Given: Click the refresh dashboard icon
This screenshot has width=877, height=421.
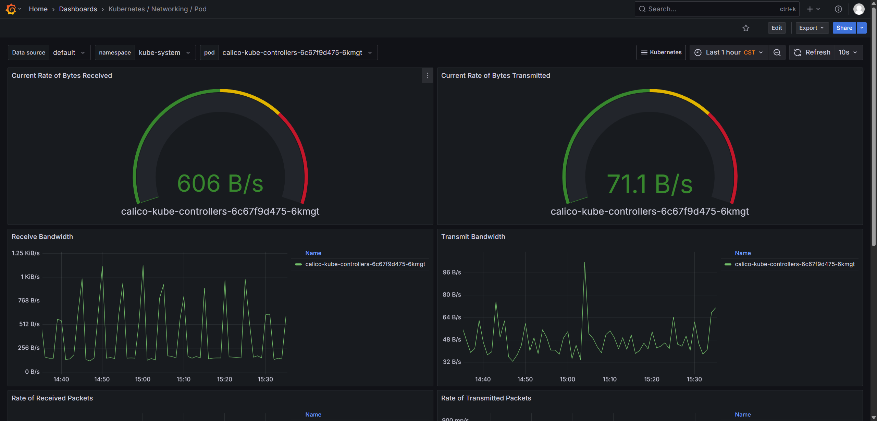Looking at the screenshot, I should pos(798,52).
